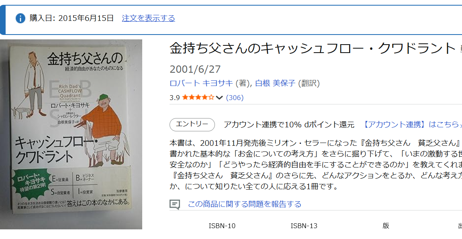
Task: Click the 2001/6/27 publication date
Action: (x=195, y=69)
